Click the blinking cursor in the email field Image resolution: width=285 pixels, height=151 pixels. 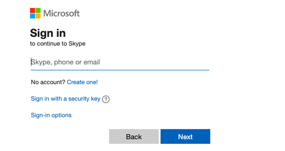(x=31, y=62)
